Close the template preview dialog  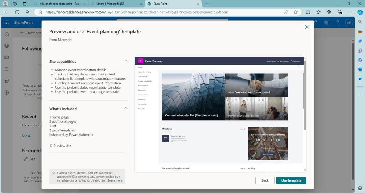(307, 27)
